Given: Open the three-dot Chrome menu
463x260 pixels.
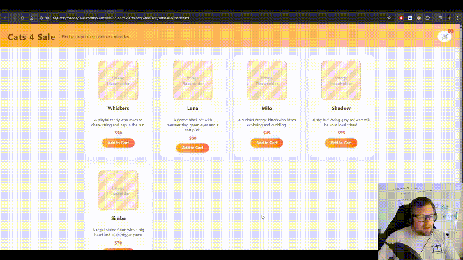Looking at the screenshot, I should click(458, 18).
